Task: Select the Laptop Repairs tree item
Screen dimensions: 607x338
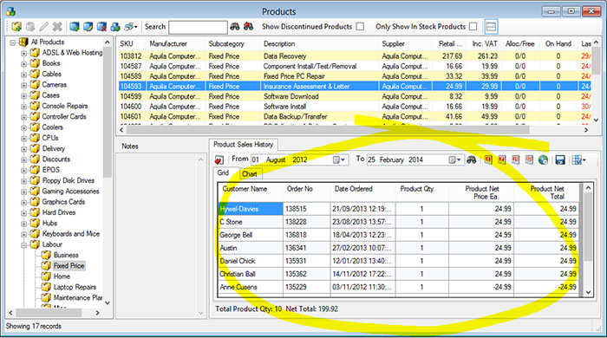Action: (x=75, y=287)
